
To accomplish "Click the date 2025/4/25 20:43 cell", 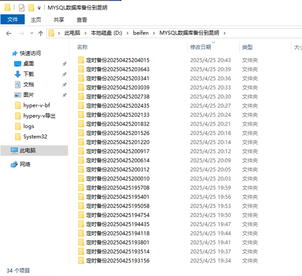I will pyautogui.click(x=210, y=60).
